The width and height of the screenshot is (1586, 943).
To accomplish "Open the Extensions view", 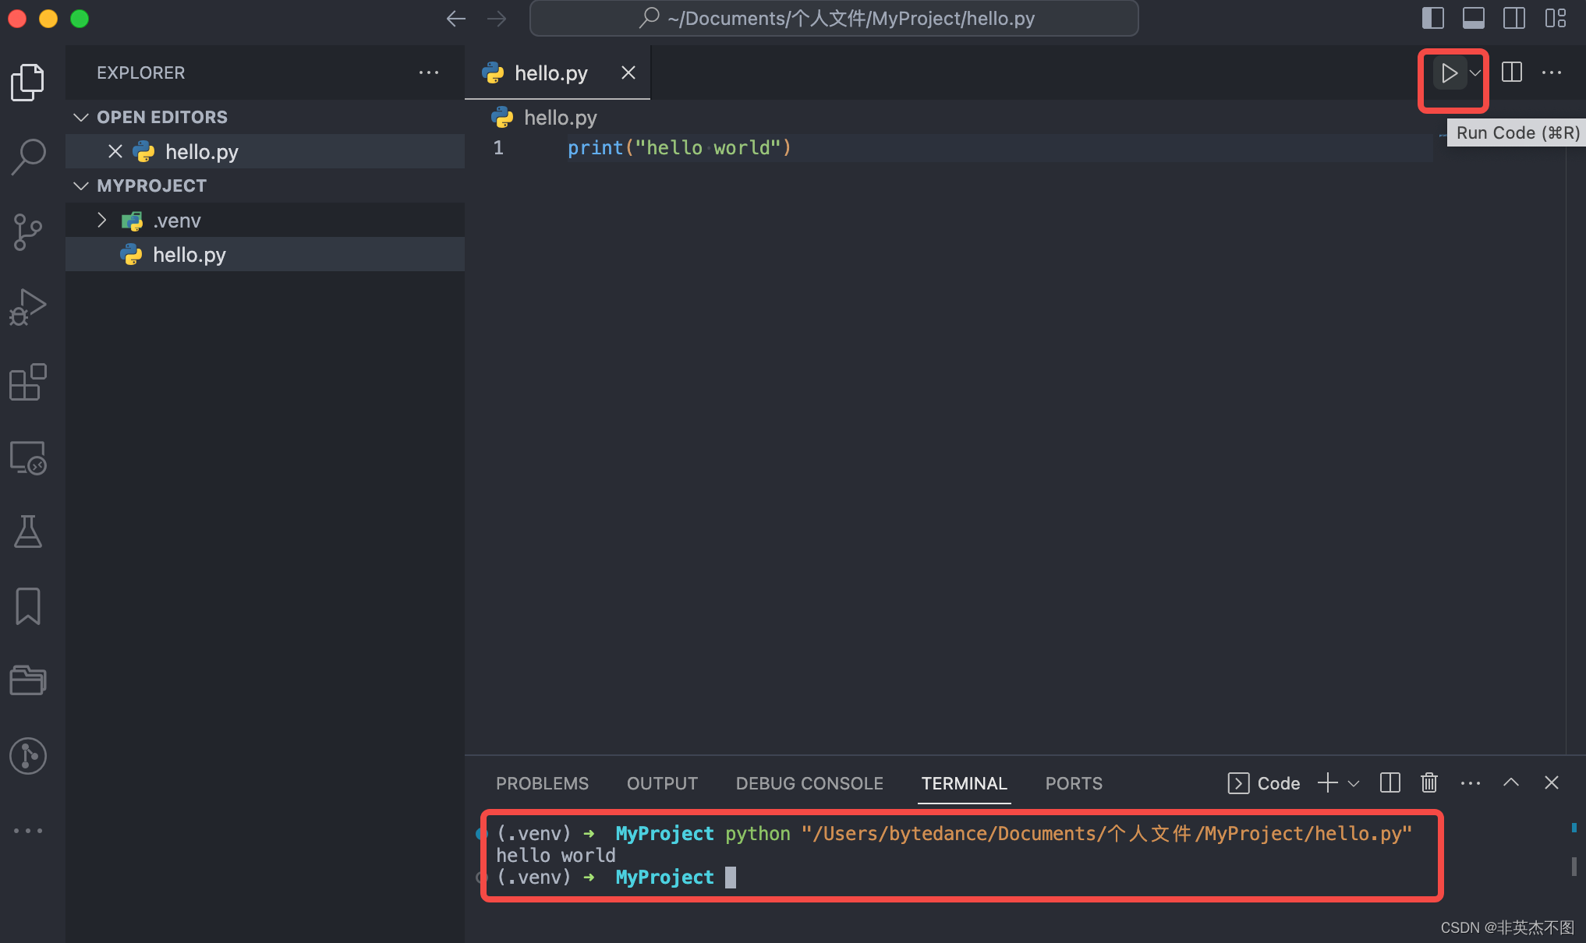I will (x=28, y=382).
